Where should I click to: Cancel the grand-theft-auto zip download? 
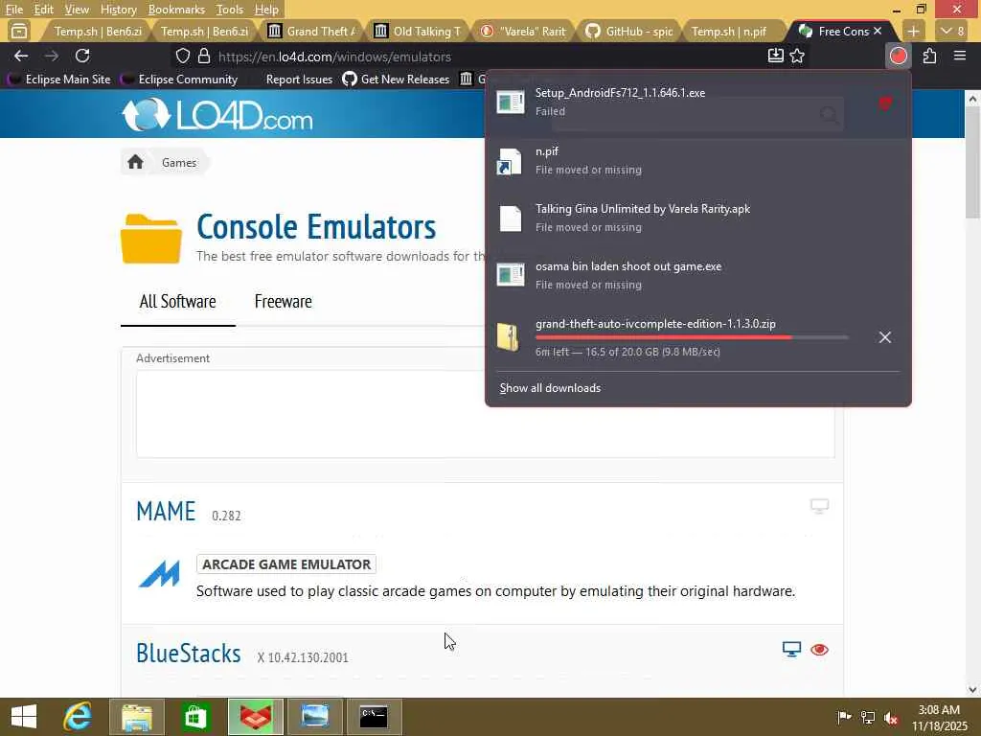[x=884, y=337]
